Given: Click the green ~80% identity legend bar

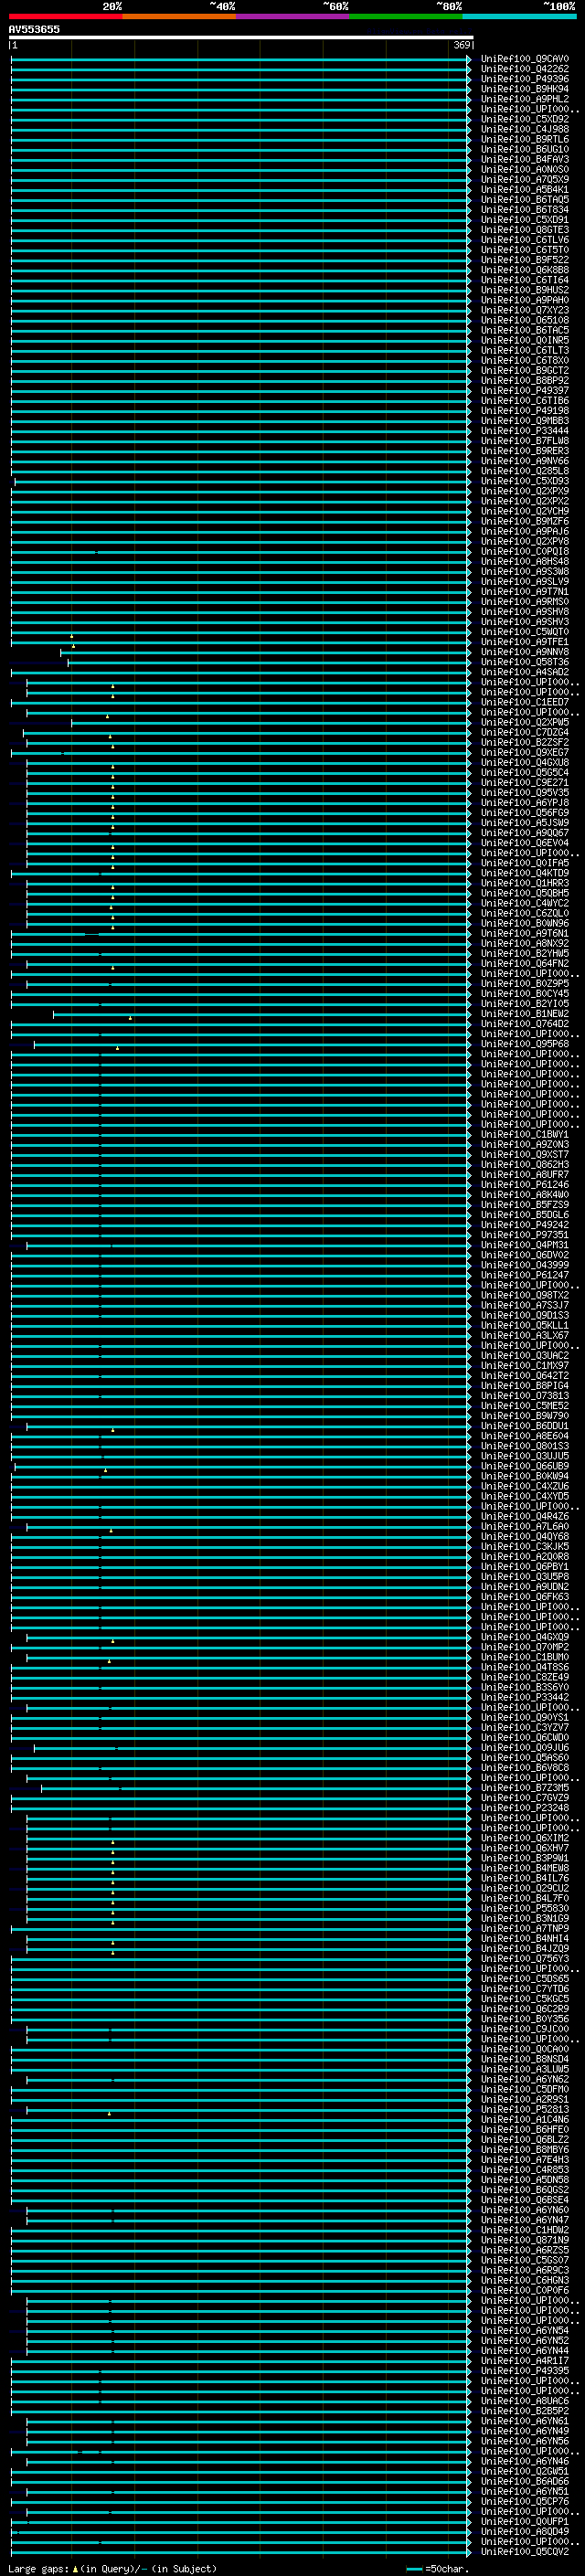Looking at the screenshot, I should [406, 16].
